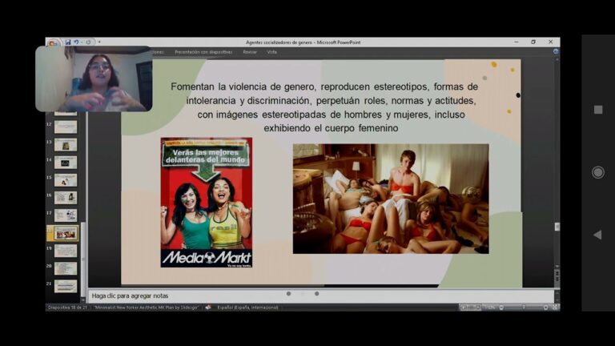Image resolution: width=615 pixels, height=346 pixels.
Task: Save the presentation with the floppy icon
Action: tap(68, 42)
